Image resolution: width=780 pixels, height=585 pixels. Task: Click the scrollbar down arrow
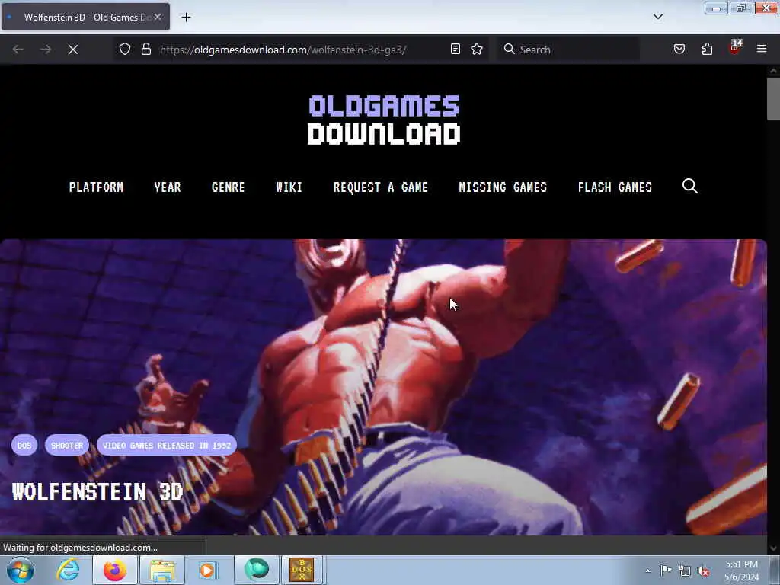[773, 548]
